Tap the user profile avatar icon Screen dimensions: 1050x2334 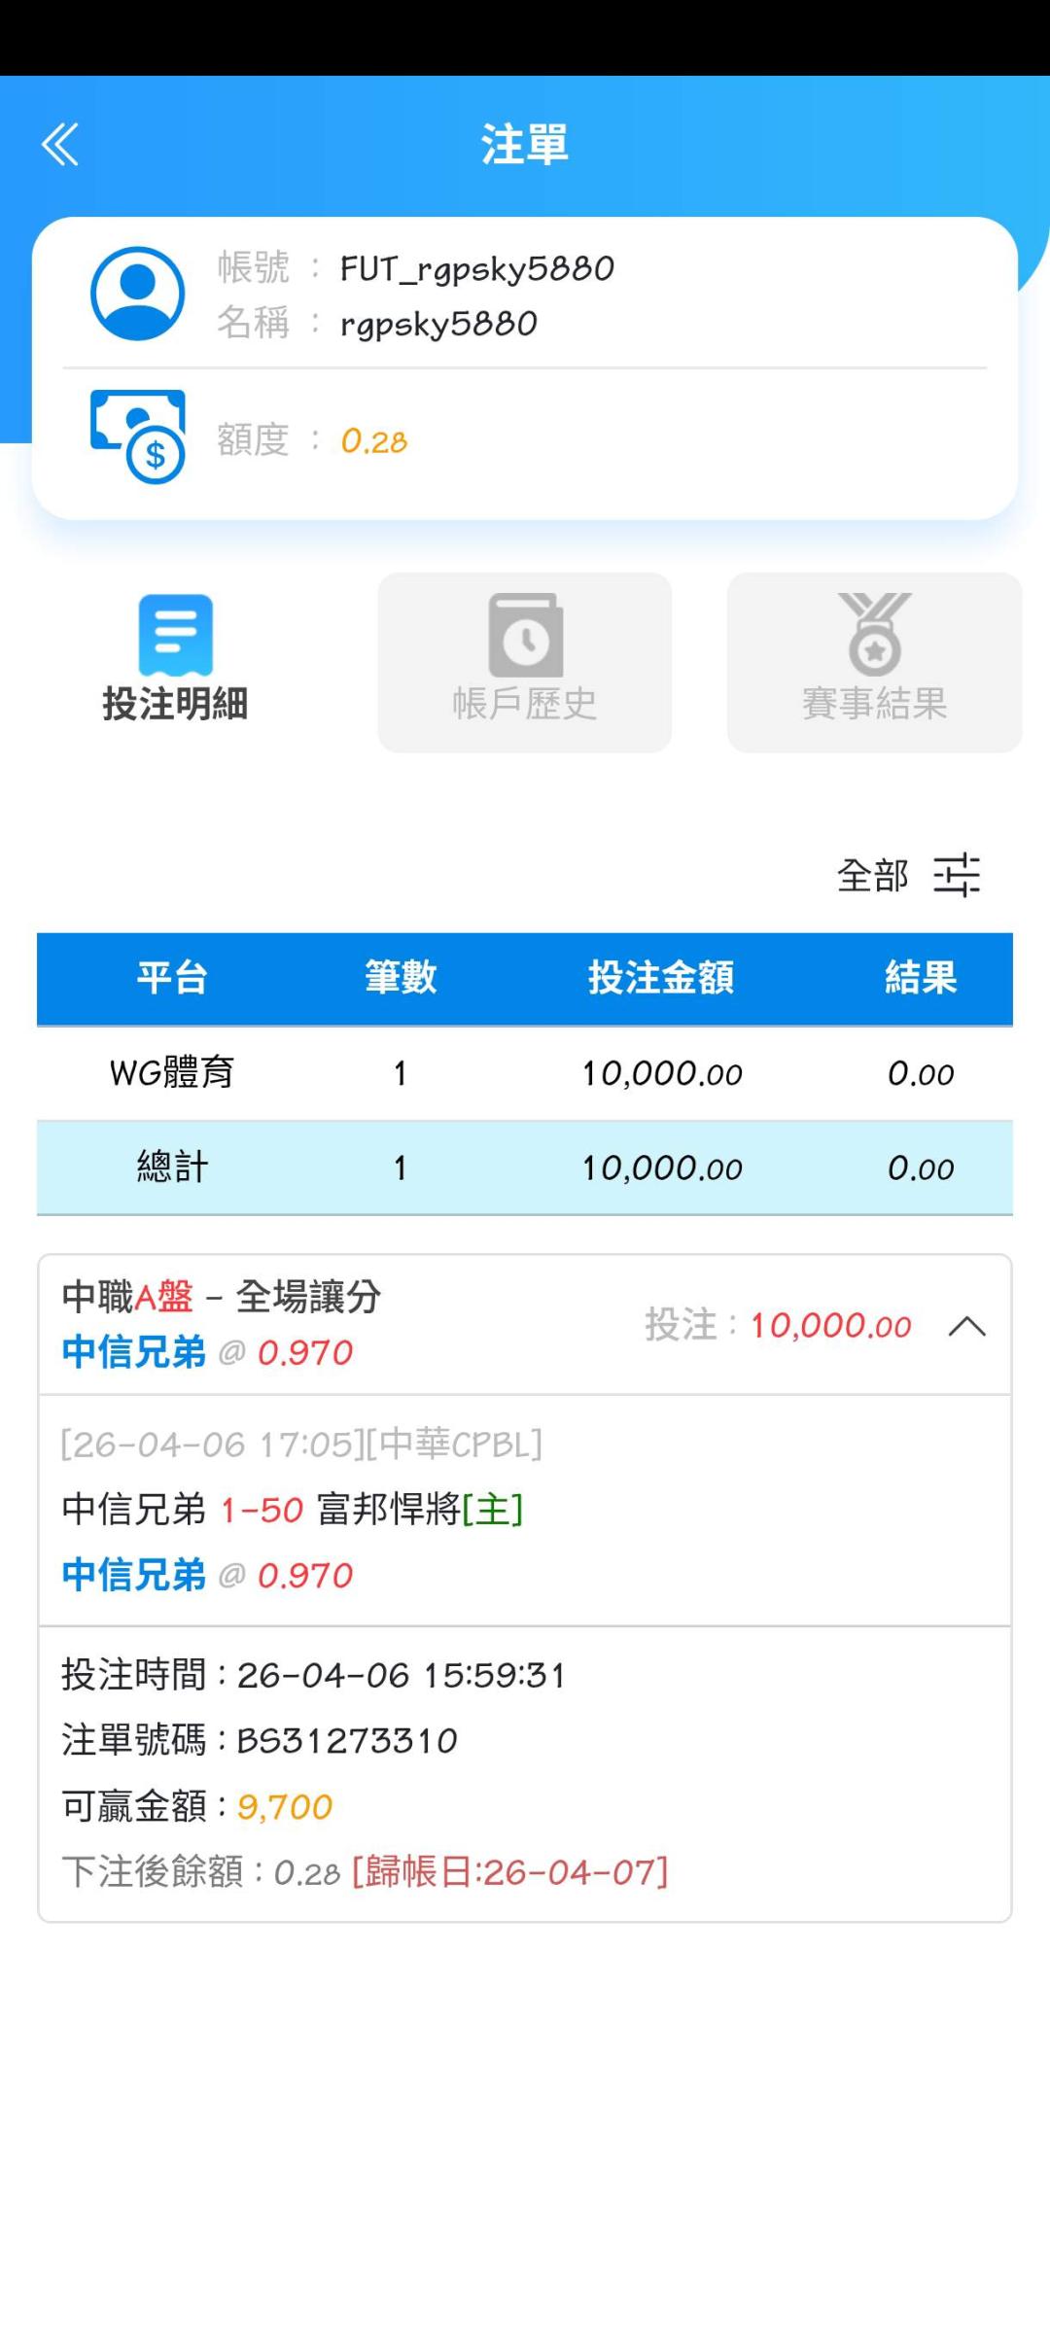(x=137, y=294)
